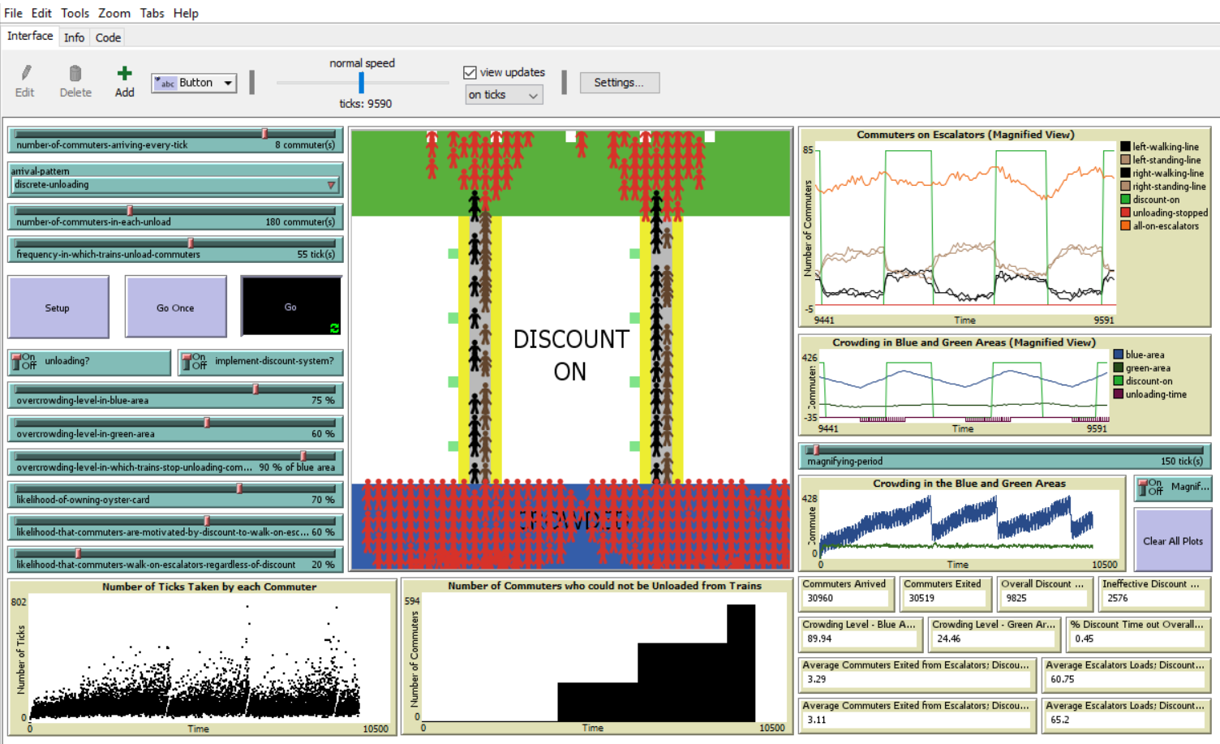Click the Clear All Plots button
The image size is (1220, 744).
point(1172,541)
